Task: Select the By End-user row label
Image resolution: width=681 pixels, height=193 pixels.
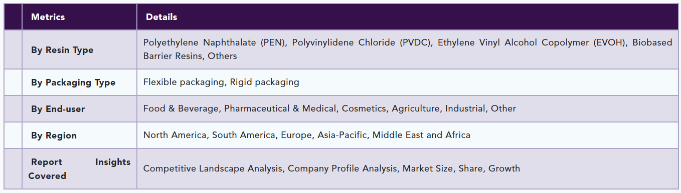Action: pyautogui.click(x=58, y=109)
